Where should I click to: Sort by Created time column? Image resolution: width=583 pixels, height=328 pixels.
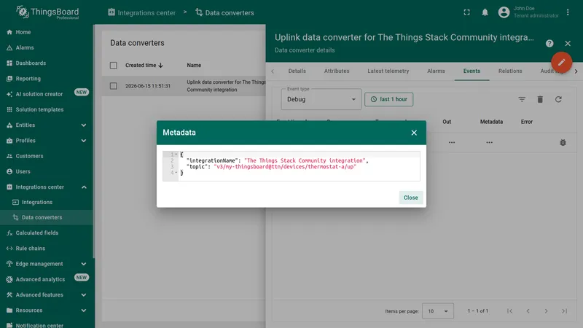pyautogui.click(x=144, y=65)
